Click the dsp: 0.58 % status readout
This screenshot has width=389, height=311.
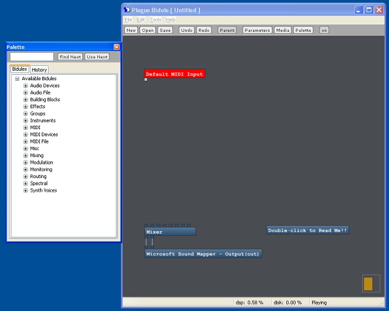point(249,303)
